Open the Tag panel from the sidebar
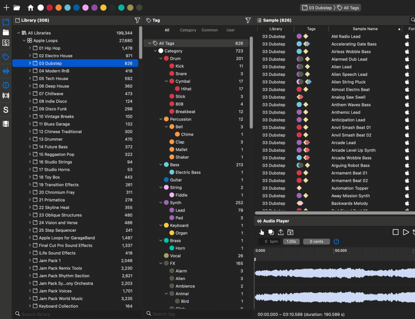This screenshot has width=415, height=319. tap(6, 57)
